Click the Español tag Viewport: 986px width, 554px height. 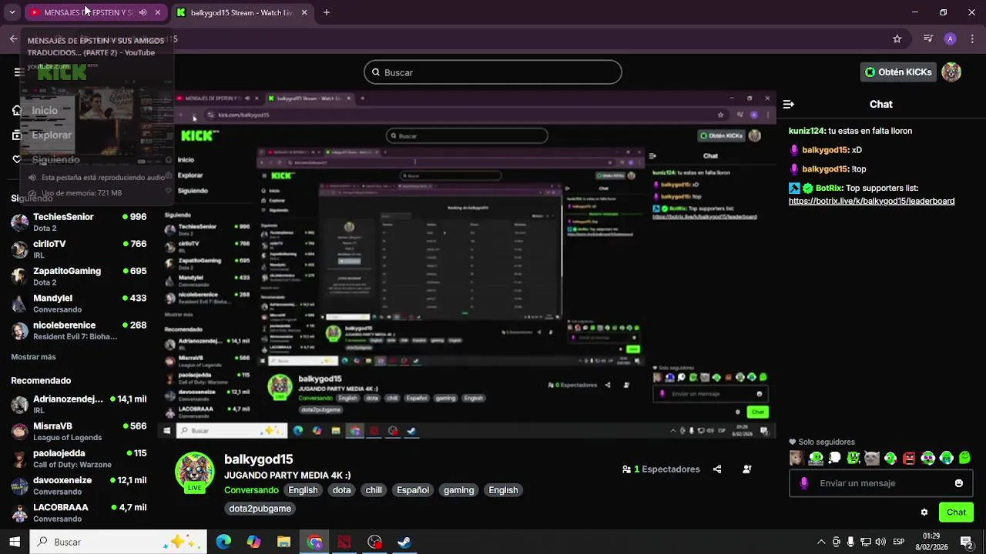click(x=413, y=490)
